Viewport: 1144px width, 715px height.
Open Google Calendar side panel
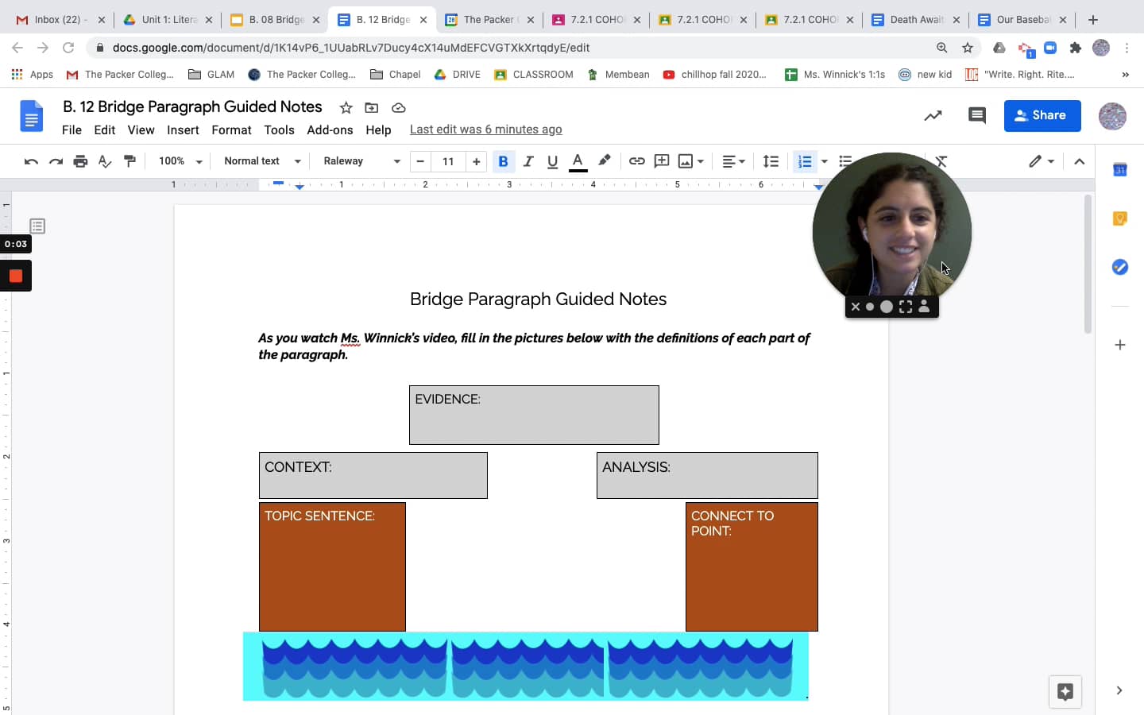coord(1120,169)
